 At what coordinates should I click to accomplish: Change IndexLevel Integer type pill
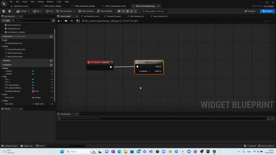pyautogui.click(x=36, y=98)
